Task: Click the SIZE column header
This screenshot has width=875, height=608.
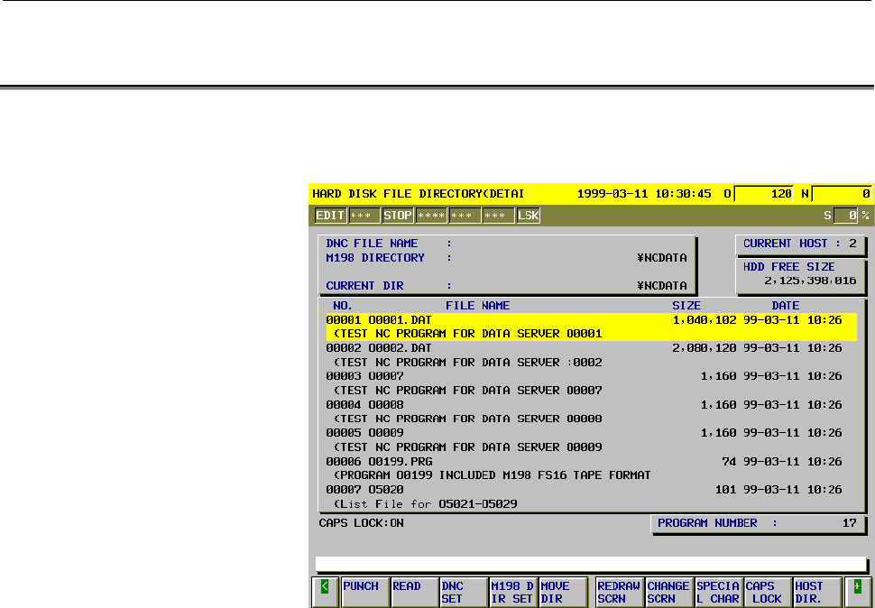Action: [686, 306]
